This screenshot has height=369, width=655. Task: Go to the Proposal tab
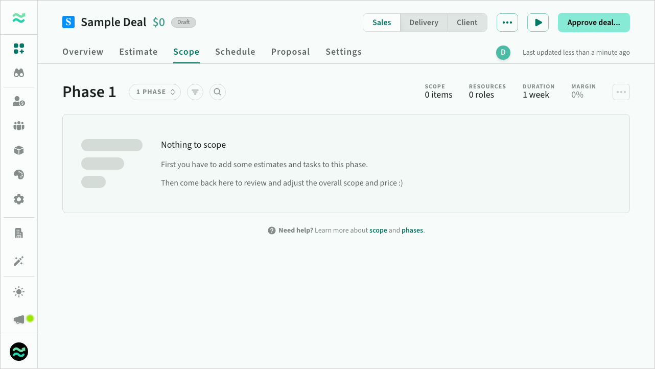pos(290,52)
